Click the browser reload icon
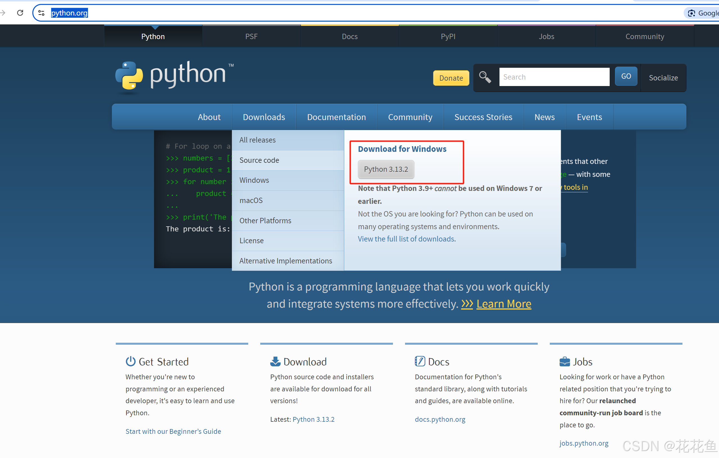The image size is (719, 458). click(x=20, y=13)
